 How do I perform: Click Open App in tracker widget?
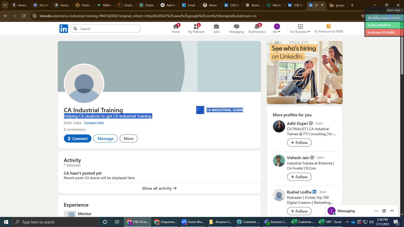click(395, 10)
